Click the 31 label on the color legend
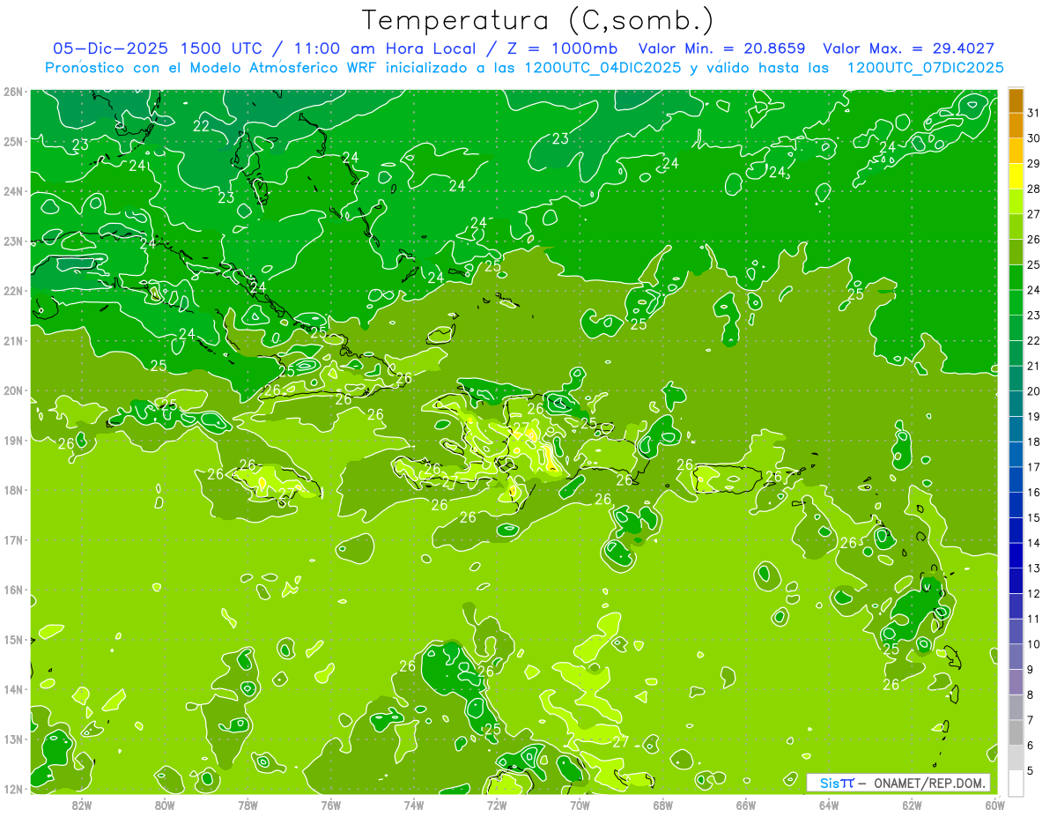Screen dimensions: 1057x817 pyautogui.click(x=1033, y=113)
